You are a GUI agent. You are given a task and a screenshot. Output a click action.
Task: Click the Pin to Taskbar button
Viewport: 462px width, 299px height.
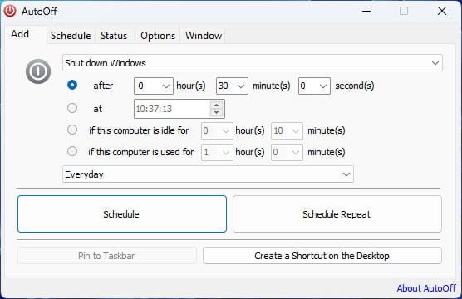tap(106, 256)
